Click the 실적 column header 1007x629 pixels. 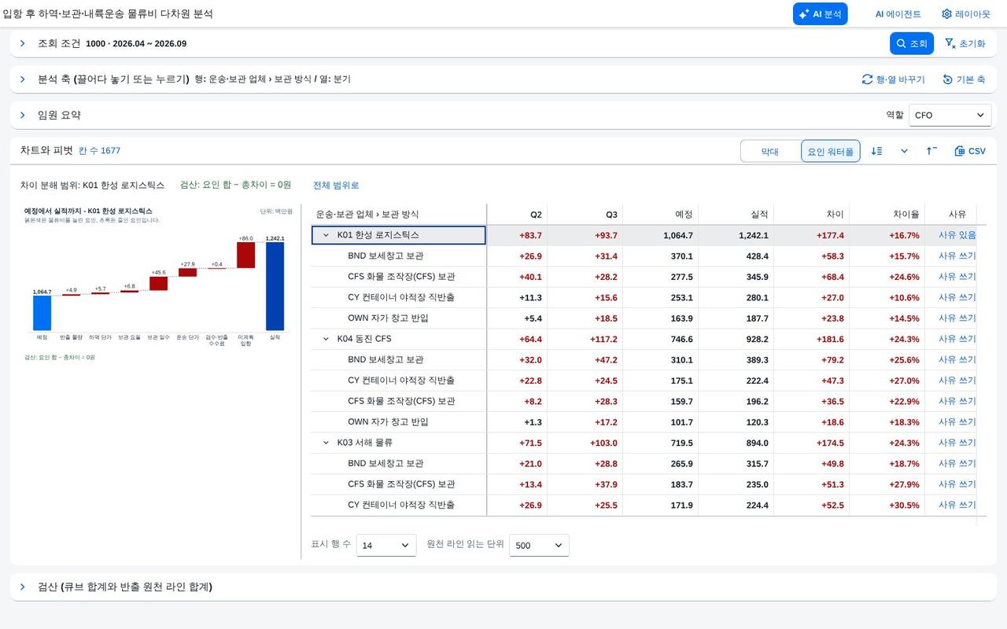point(736,214)
